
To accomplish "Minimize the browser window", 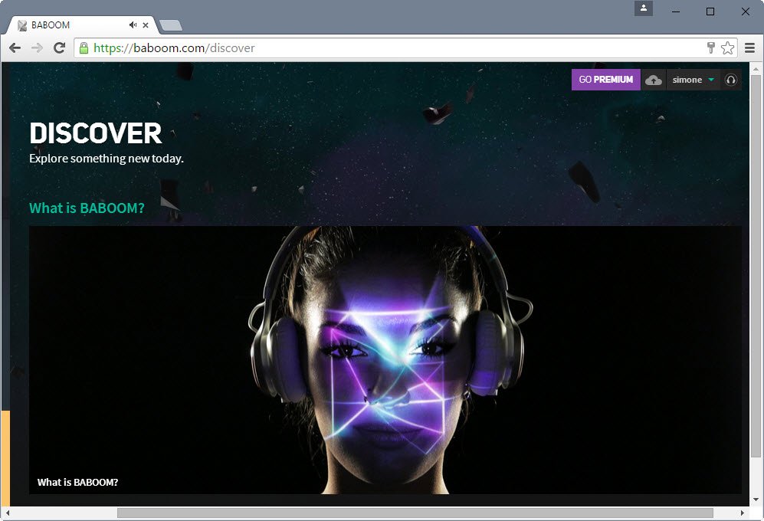I will [x=676, y=11].
